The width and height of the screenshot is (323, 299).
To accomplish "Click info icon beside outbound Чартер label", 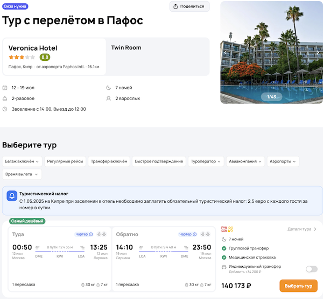I will point(91,234).
